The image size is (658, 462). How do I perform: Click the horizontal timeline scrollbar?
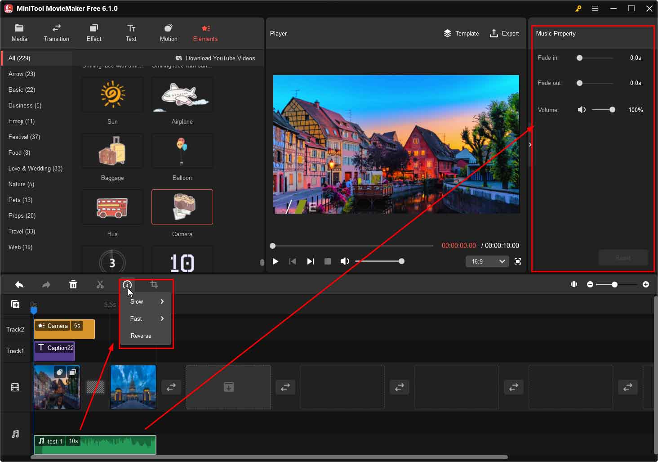coord(269,457)
